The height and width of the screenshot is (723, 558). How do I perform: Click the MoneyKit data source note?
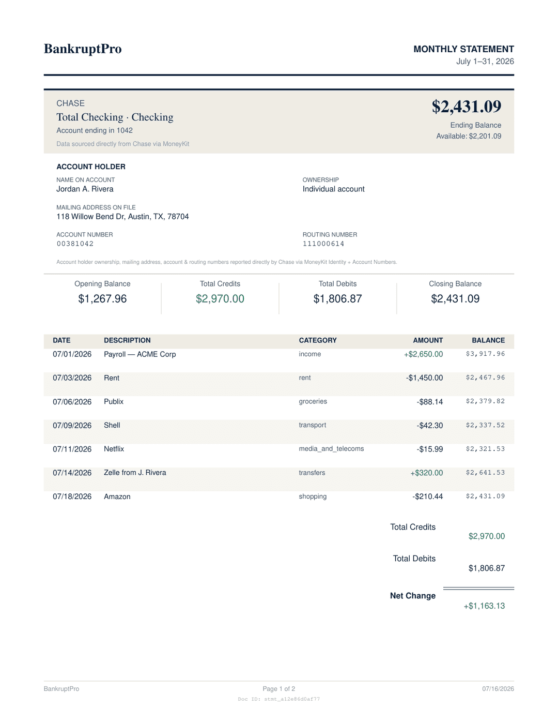123,144
